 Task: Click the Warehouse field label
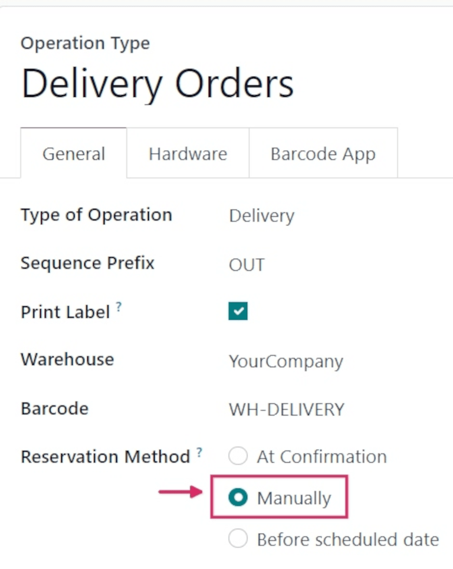point(67,359)
